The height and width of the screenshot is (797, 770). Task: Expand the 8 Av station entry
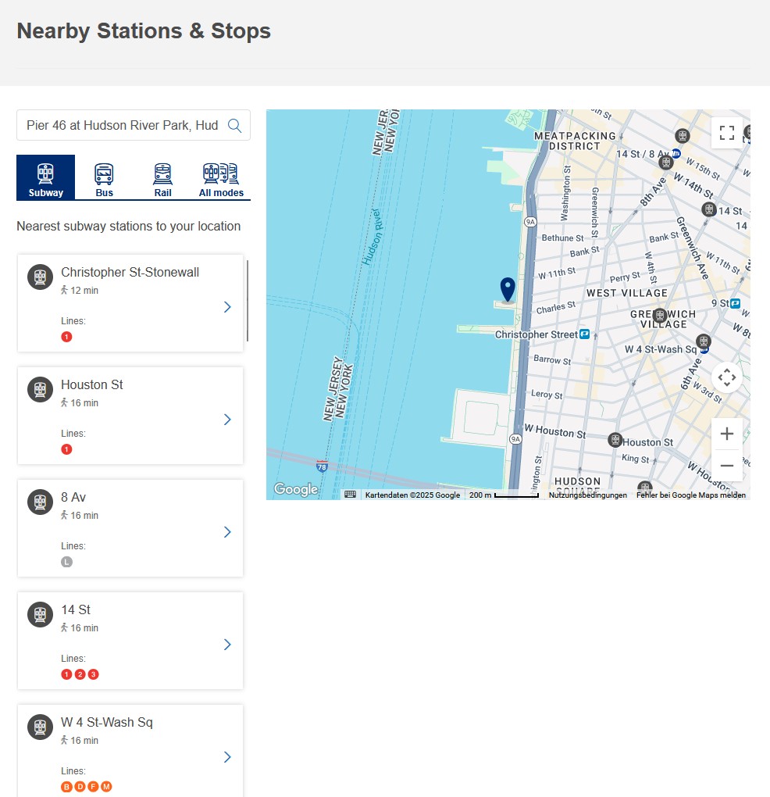coord(227,532)
